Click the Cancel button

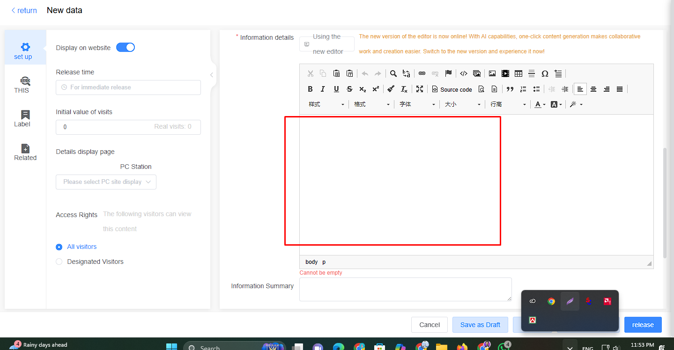point(430,325)
